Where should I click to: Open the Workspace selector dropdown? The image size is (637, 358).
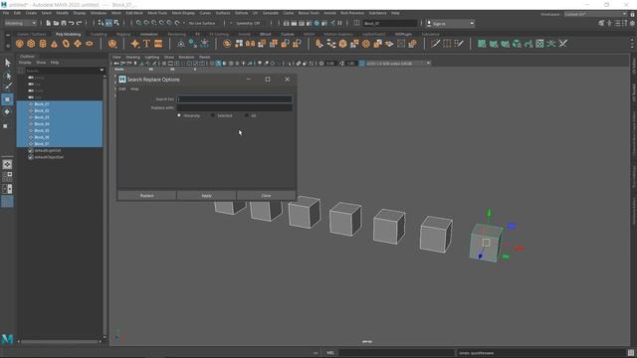595,14
